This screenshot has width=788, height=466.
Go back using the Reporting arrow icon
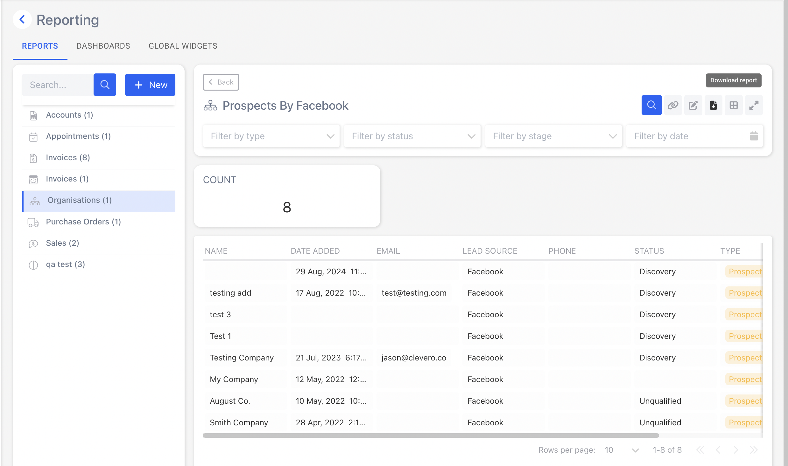pos(22,20)
